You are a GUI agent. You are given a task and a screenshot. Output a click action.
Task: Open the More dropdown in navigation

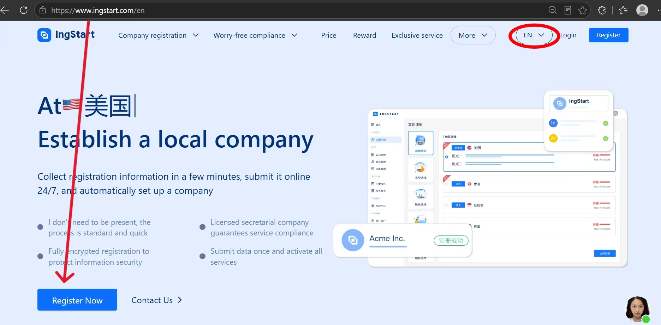click(x=473, y=35)
